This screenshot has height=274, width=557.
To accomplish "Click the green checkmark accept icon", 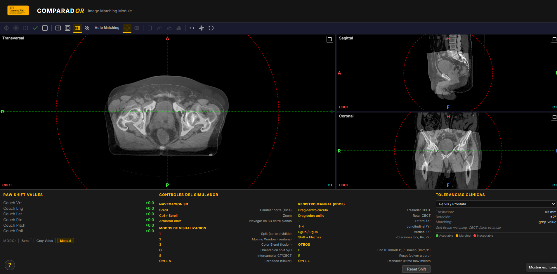I will pos(35,28).
